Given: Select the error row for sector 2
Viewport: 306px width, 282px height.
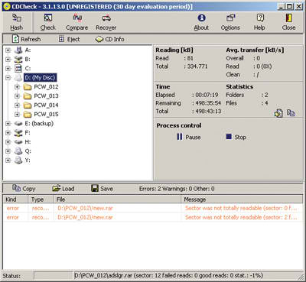Looking at the screenshot, I should [x=153, y=217].
